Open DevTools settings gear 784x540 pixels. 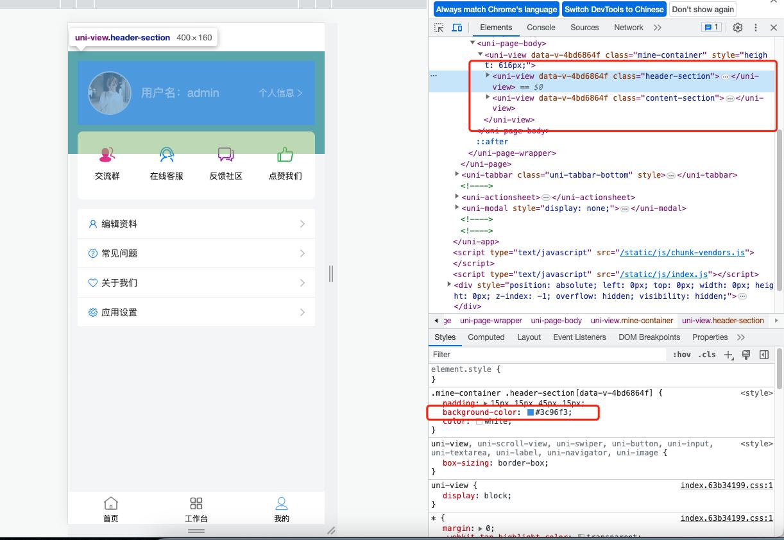click(738, 28)
